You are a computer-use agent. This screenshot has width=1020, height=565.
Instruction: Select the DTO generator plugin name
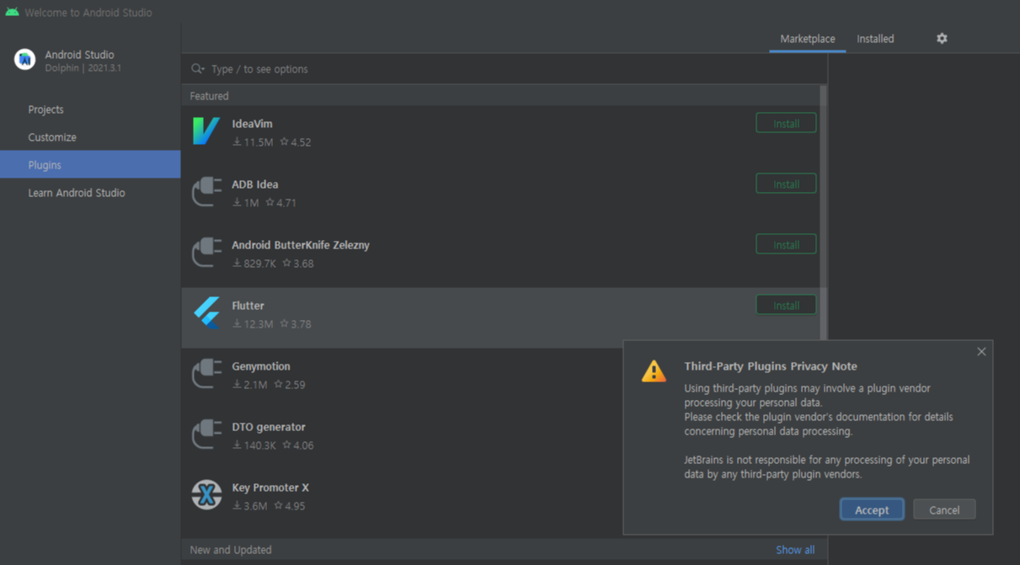coord(269,427)
